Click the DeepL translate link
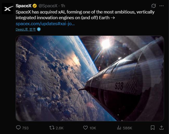The height and width of the screenshot is (134, 169). (26, 29)
